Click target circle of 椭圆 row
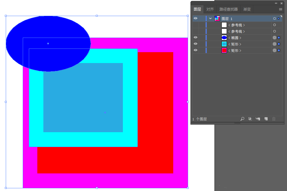Image resolution: width=287 pixels, height=191 pixels. [274, 38]
